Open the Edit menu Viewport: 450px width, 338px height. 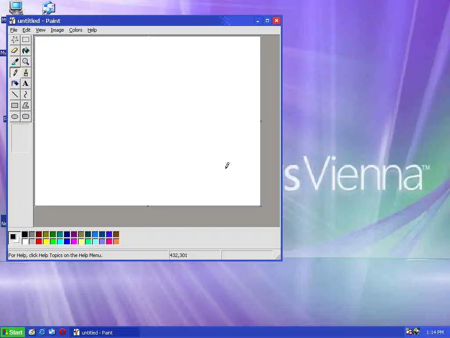26,30
